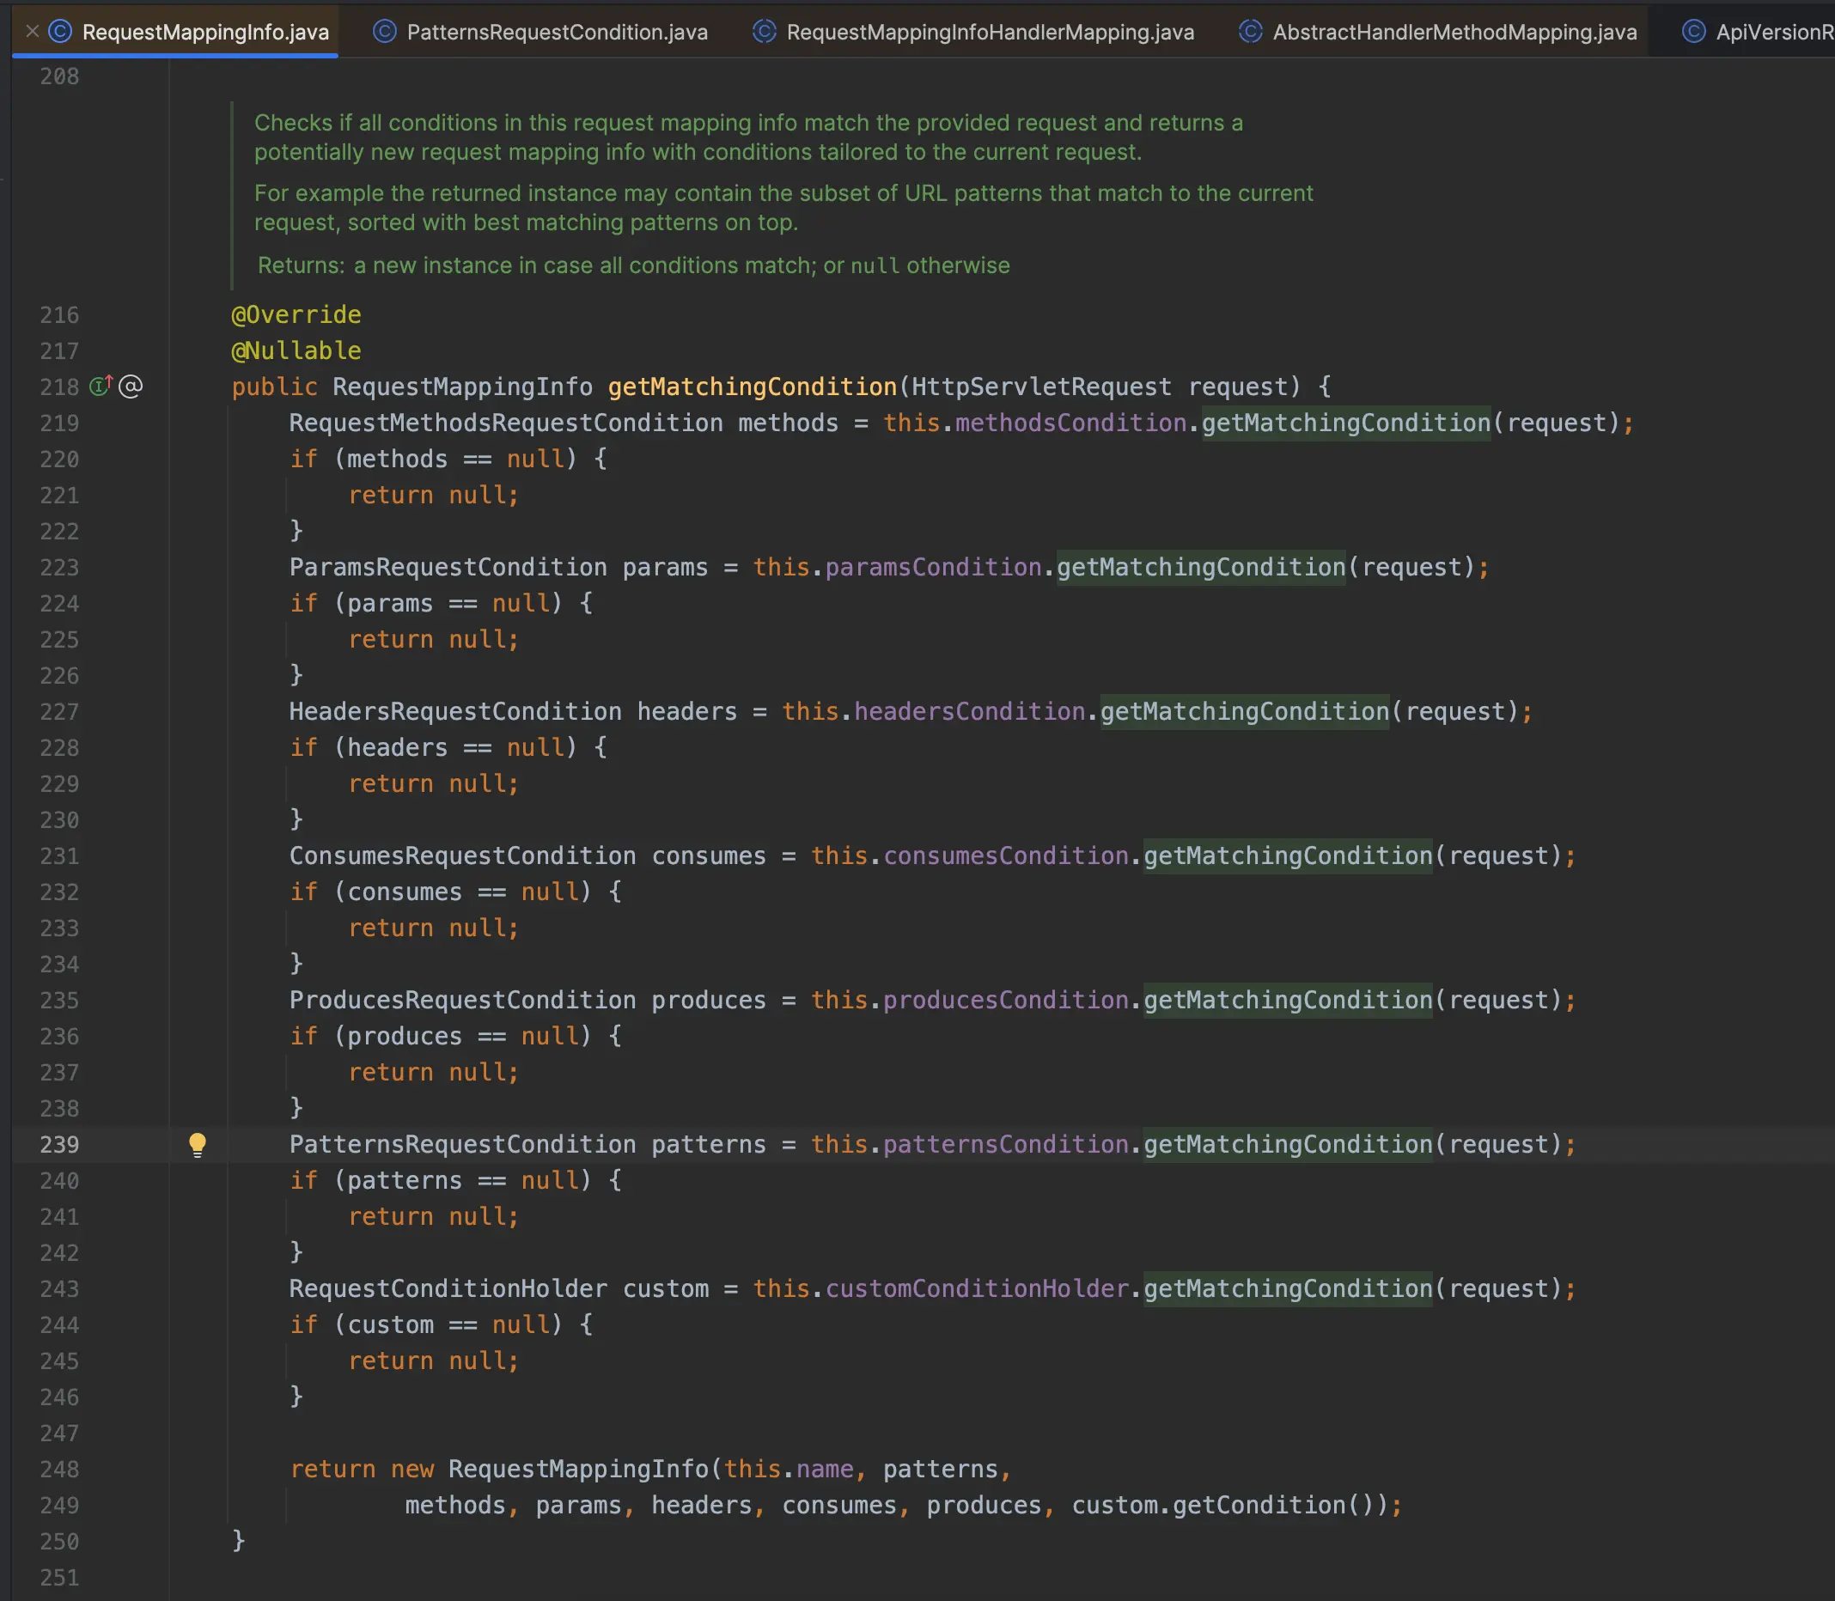Screen dimensions: 1835x1601
Task: Click custom.getCondition() call on line 249
Action: point(1223,1506)
